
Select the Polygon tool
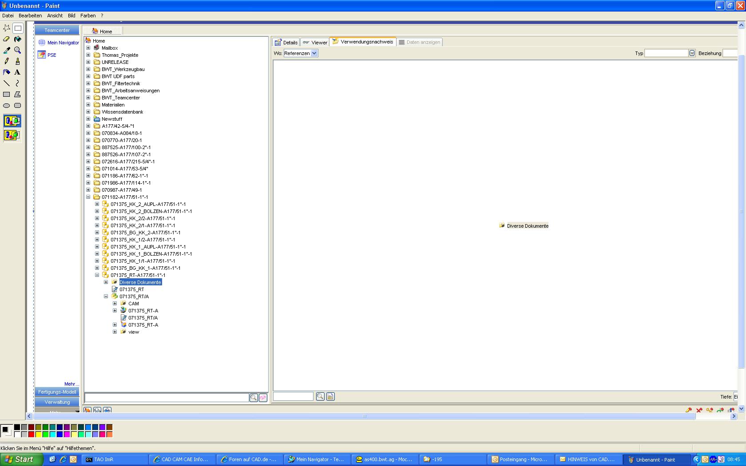[18, 95]
